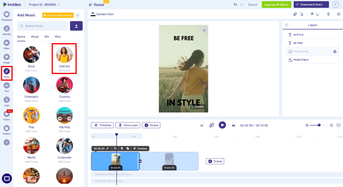Collapse the Layers panel arrow
Screen dimensions: 343x187
tap(286, 25)
